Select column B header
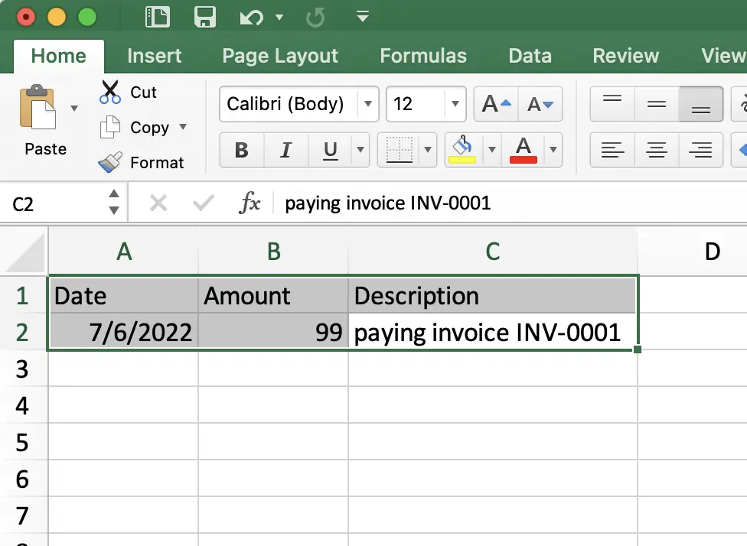This screenshot has height=546, width=747. [273, 252]
